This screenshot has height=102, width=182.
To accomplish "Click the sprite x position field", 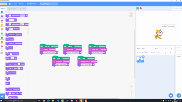I will point(161,49).
